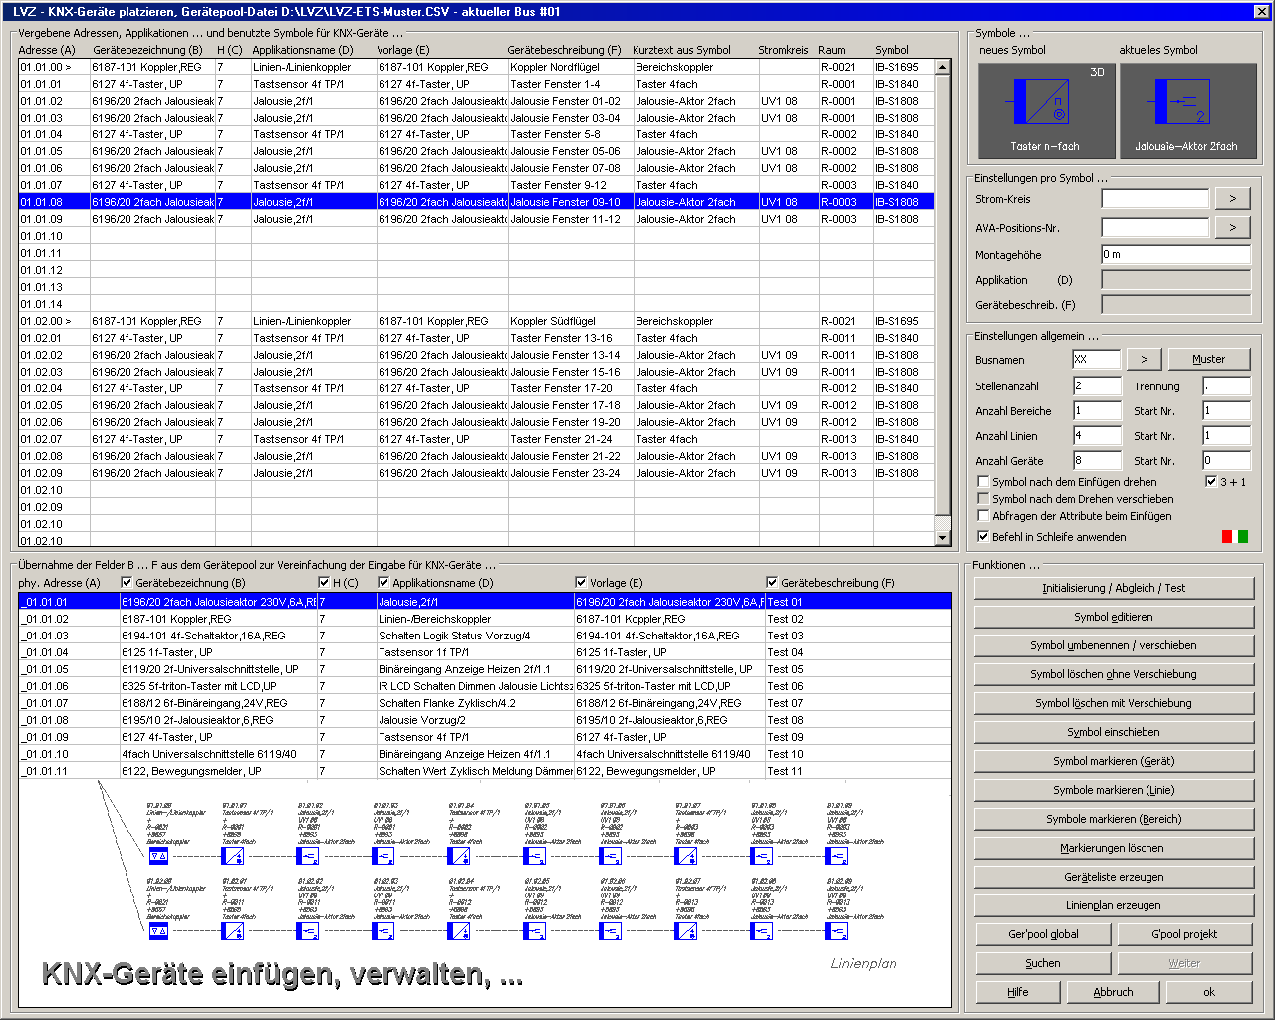
Task: Click 'Koppler Südflügel' cell
Action: coord(570,321)
